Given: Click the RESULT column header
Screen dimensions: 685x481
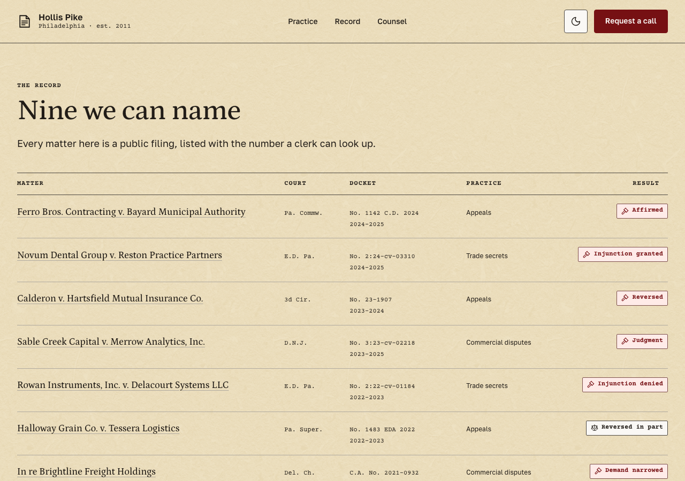Looking at the screenshot, I should [x=646, y=183].
